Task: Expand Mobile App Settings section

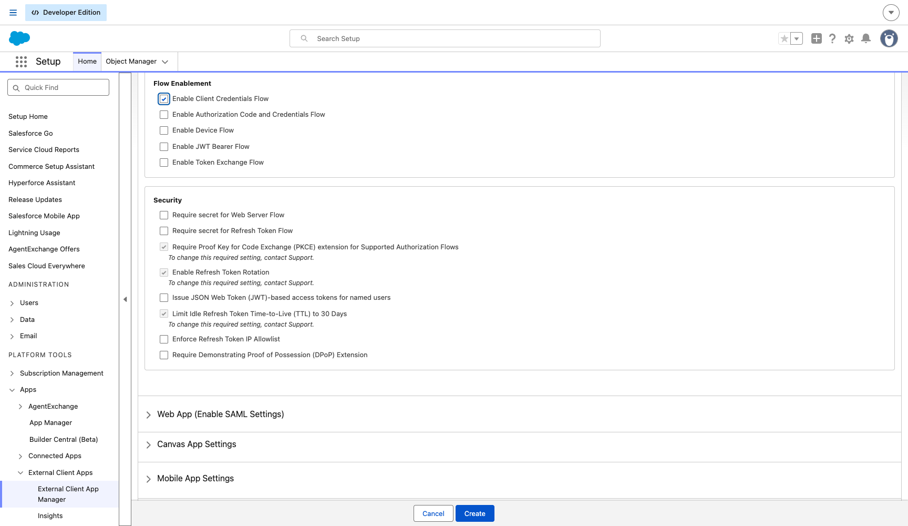Action: point(149,479)
